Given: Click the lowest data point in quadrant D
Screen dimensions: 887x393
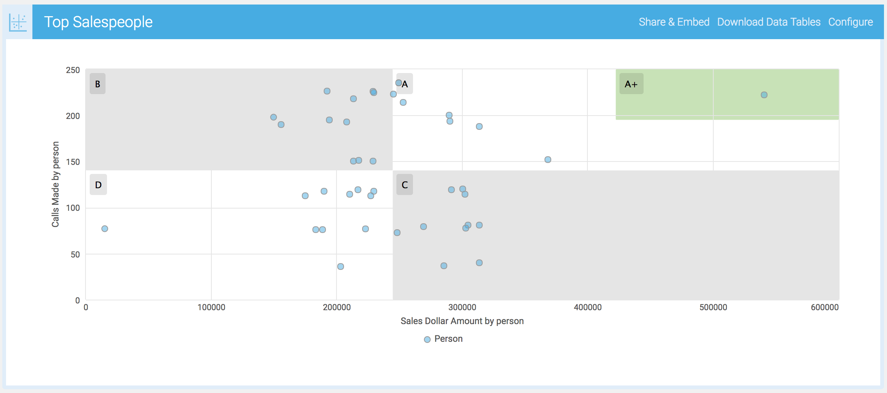Looking at the screenshot, I should pyautogui.click(x=341, y=267).
